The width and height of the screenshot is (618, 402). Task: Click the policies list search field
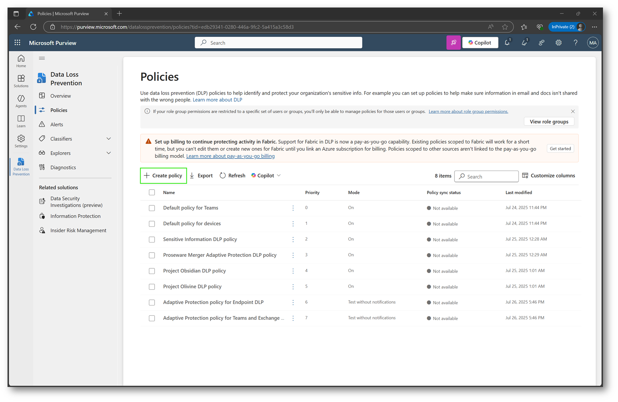[486, 176]
